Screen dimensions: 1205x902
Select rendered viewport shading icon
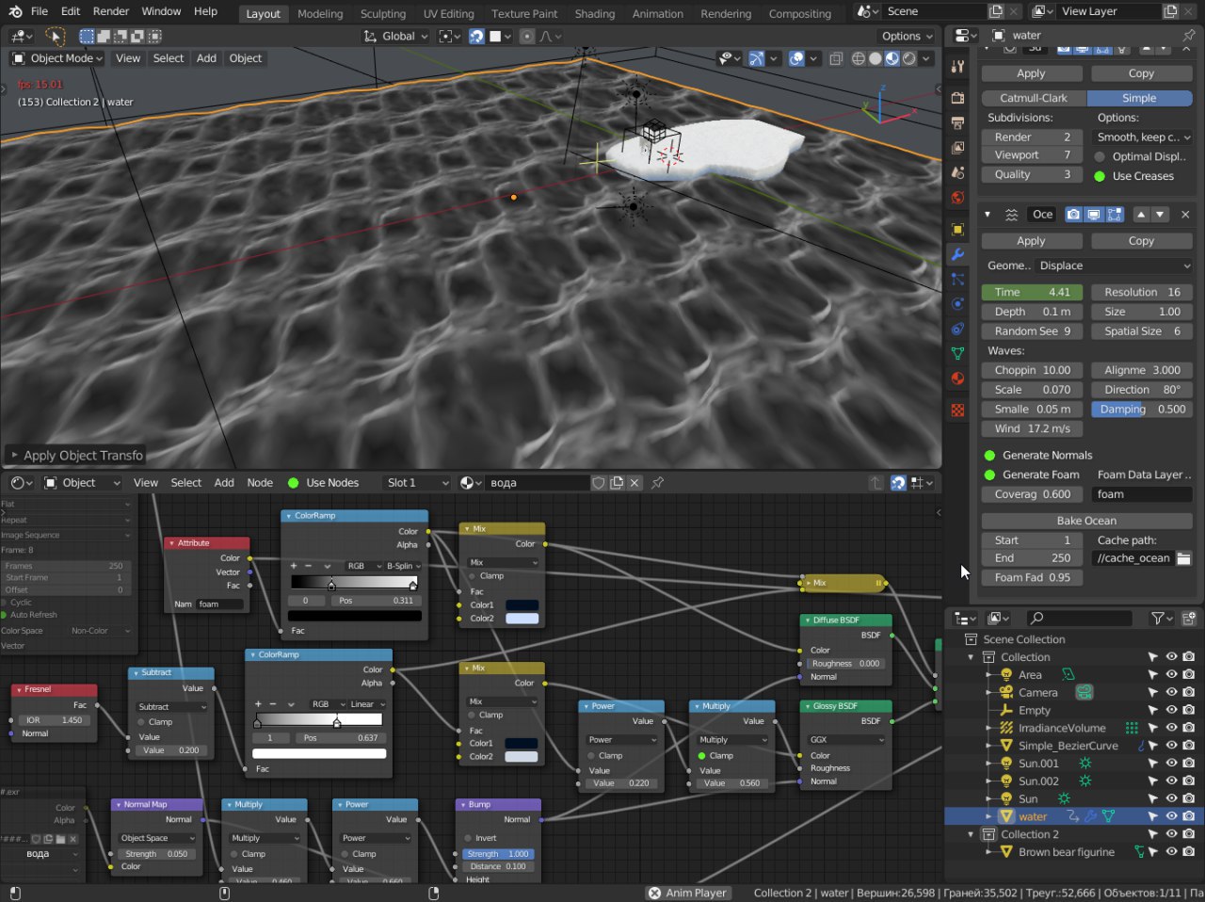(x=909, y=58)
